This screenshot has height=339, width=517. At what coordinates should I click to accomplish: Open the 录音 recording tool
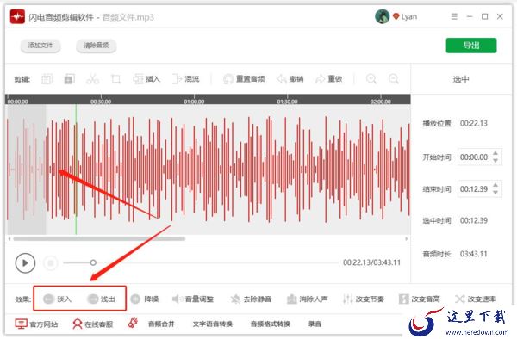[x=315, y=324]
